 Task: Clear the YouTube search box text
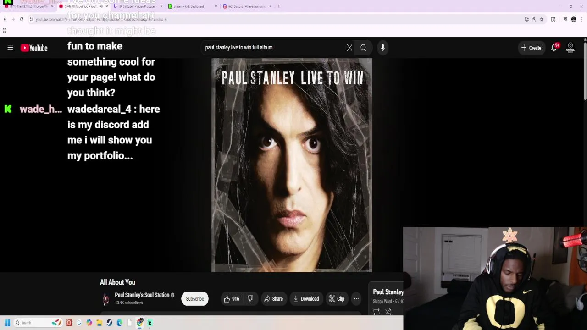pyautogui.click(x=349, y=48)
